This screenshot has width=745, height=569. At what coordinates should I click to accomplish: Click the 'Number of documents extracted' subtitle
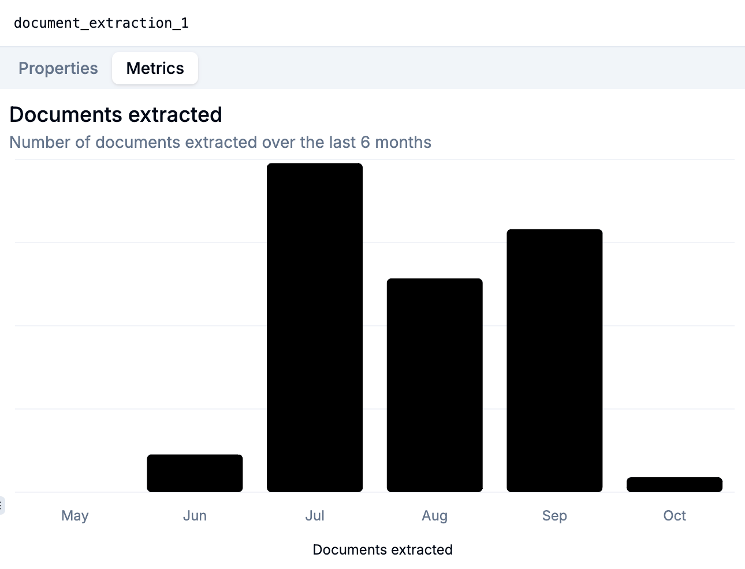pyautogui.click(x=221, y=142)
